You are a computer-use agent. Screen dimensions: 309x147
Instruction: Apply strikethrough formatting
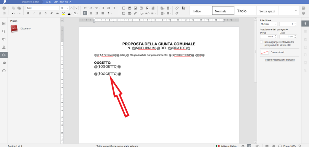46,13
